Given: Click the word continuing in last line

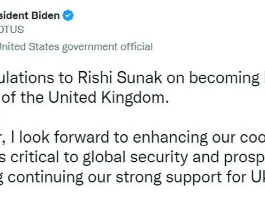Looking at the screenshot, I should [x=46, y=177].
